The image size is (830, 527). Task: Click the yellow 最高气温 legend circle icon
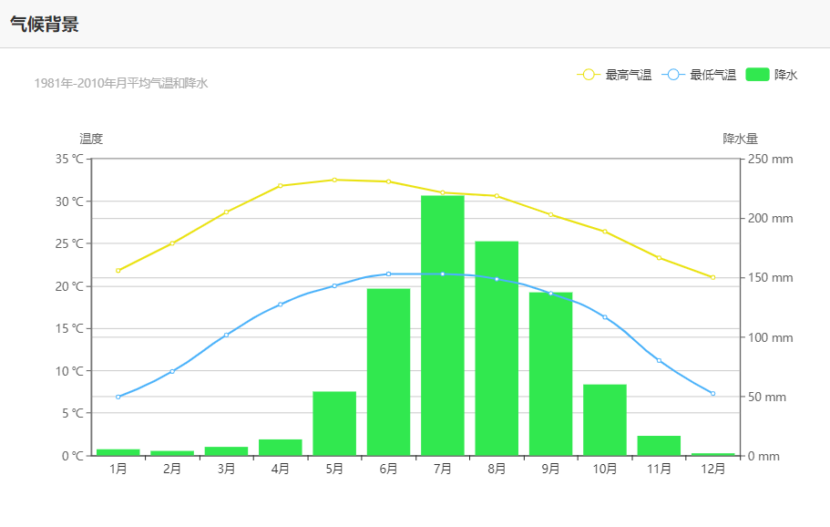(588, 75)
